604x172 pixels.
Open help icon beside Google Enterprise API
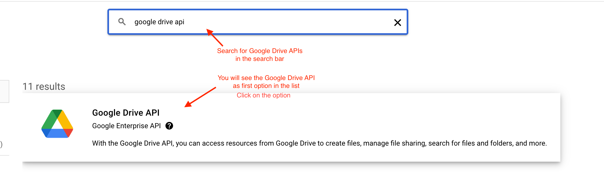(169, 126)
